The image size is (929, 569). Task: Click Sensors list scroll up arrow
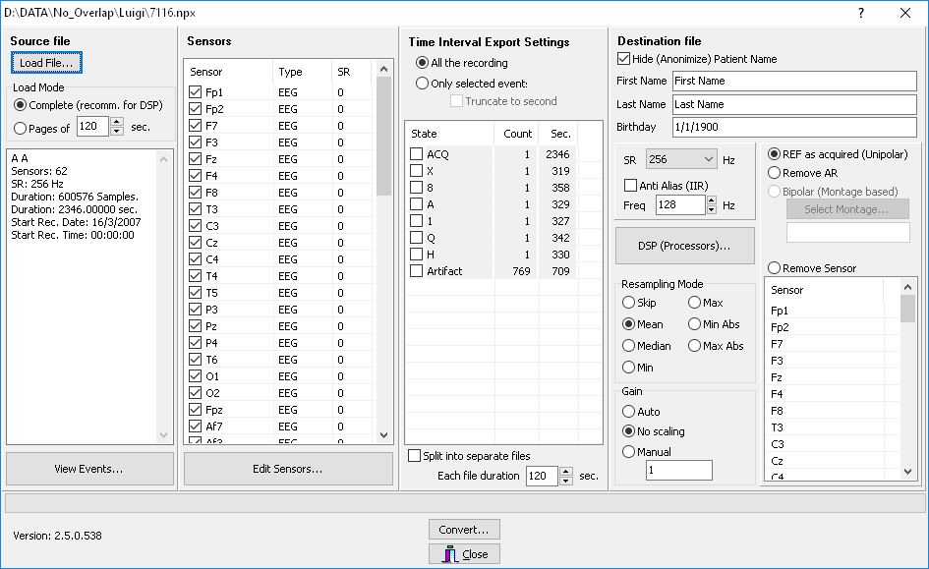tap(384, 69)
